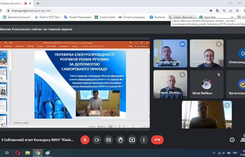Image resolution: width=245 pixels, height=157 pixels.
Task: Expand the hidden bookmarks overflow chevron
Action: coord(232,17)
